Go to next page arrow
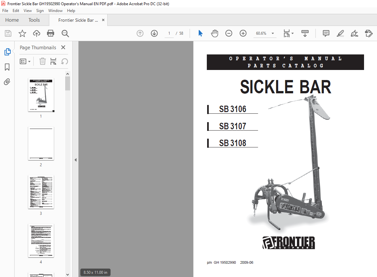 154,33
